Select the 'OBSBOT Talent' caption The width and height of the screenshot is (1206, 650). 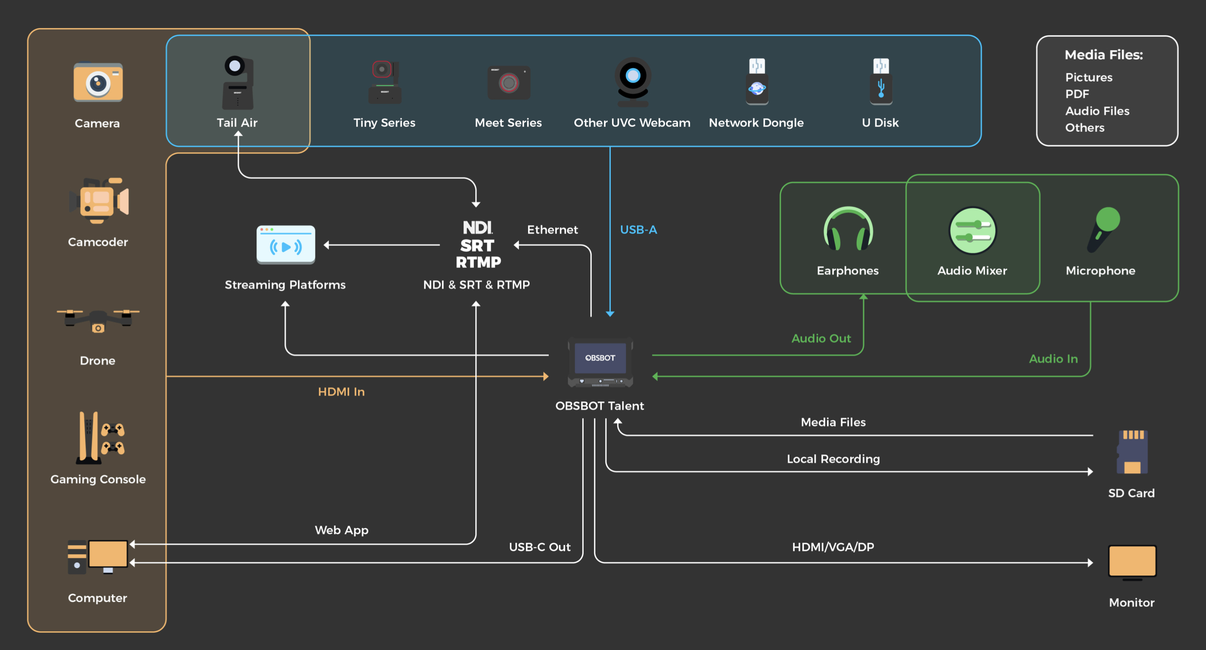(x=599, y=406)
